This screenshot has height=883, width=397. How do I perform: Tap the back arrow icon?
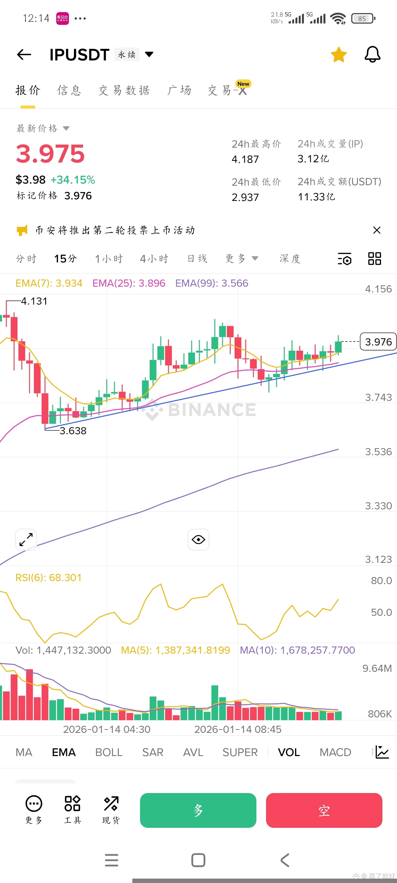tap(24, 55)
